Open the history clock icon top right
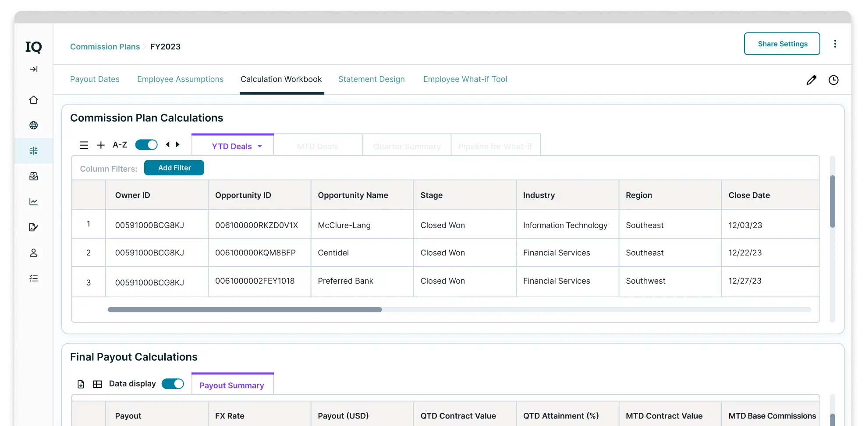The width and height of the screenshot is (865, 426). coord(834,80)
